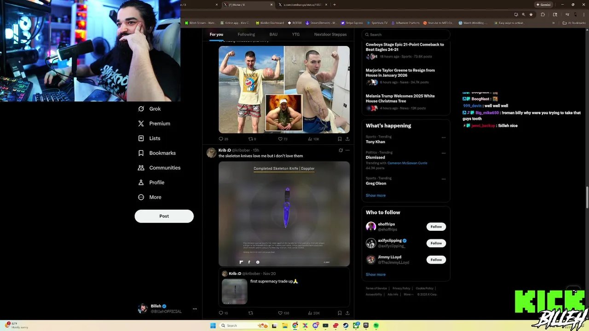Open Krib :D profile avatar
The height and width of the screenshot is (331, 589).
(211, 153)
